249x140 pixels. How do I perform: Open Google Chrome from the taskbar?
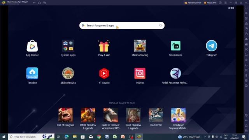click(x=99, y=136)
